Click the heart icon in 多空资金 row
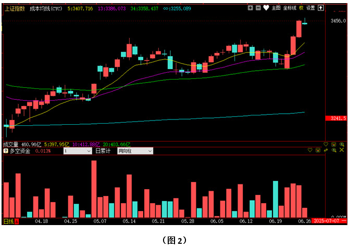Image resolution: width=349 pixels, height=250 pixels. tap(310, 150)
